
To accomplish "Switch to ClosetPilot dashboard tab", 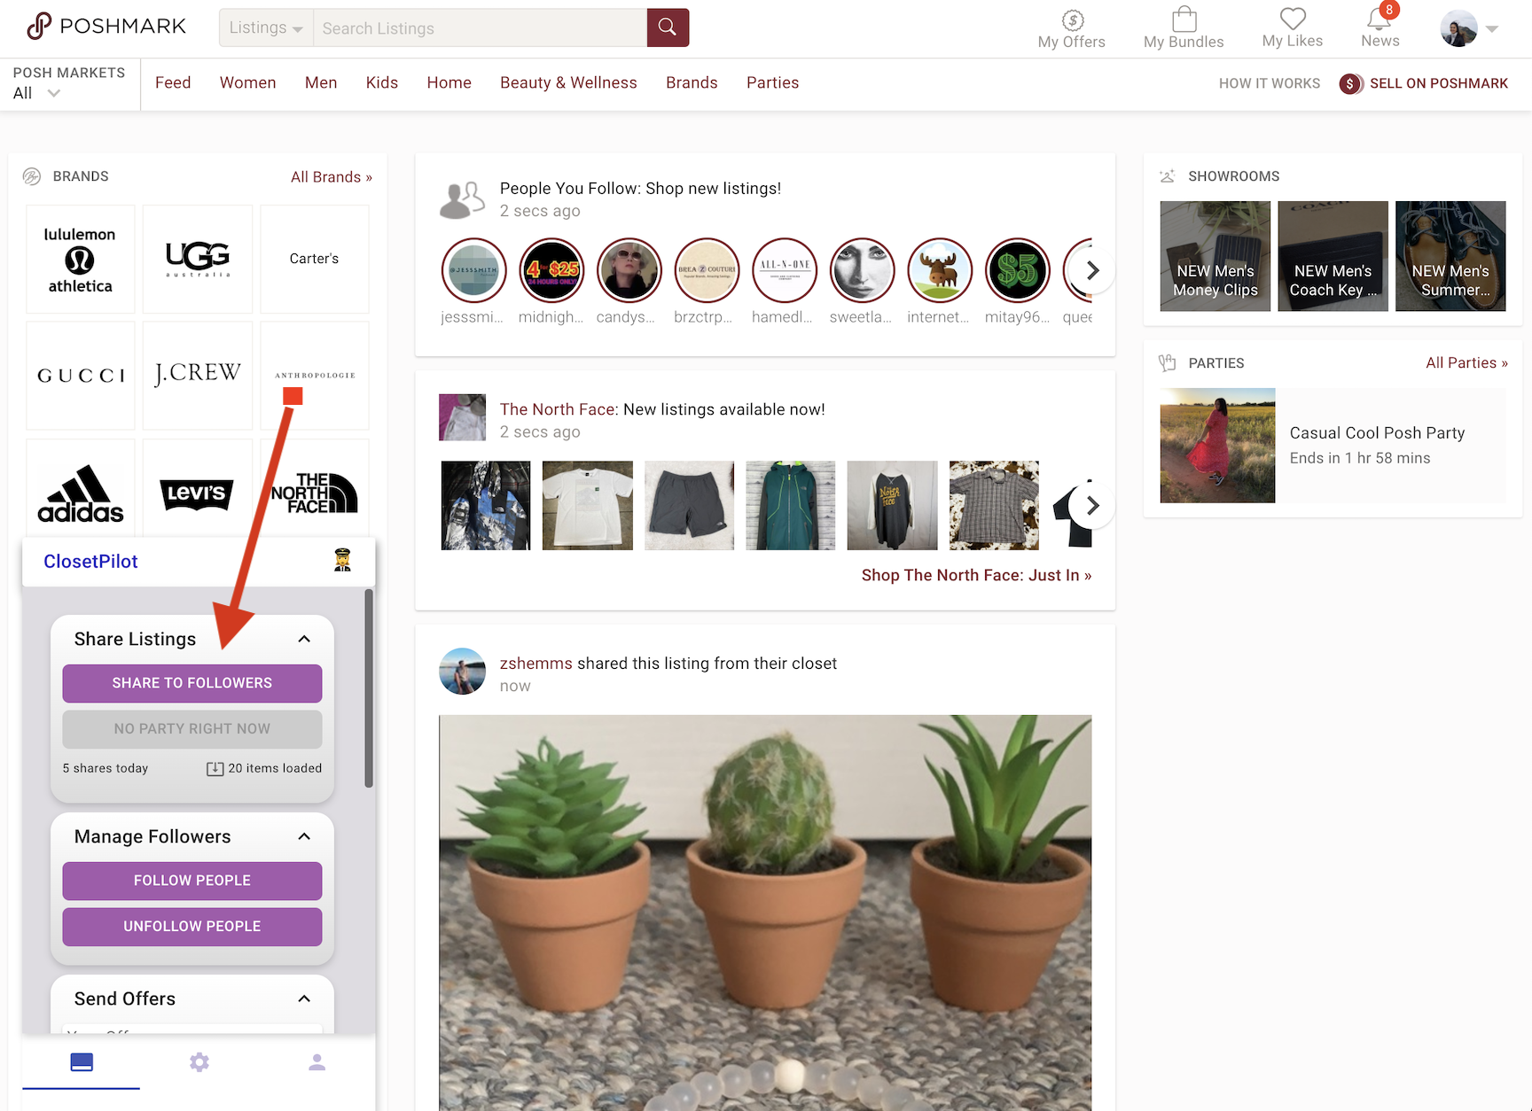I will click(82, 1062).
